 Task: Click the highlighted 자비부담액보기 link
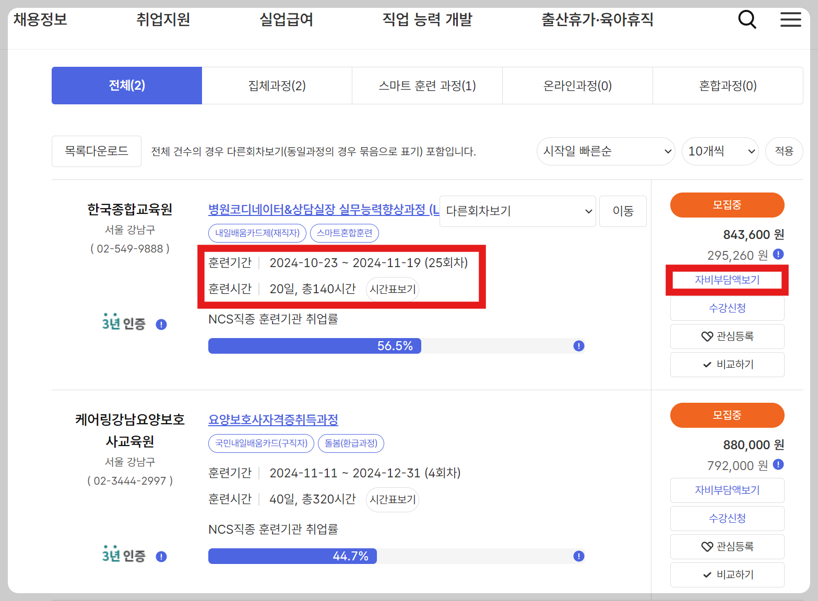tap(727, 280)
